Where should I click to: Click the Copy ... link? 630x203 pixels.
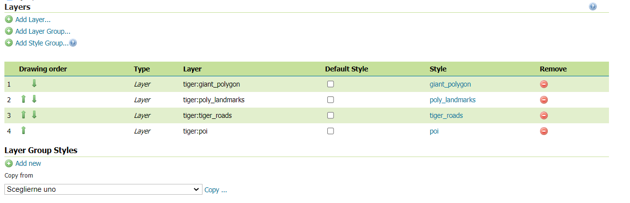tap(216, 190)
